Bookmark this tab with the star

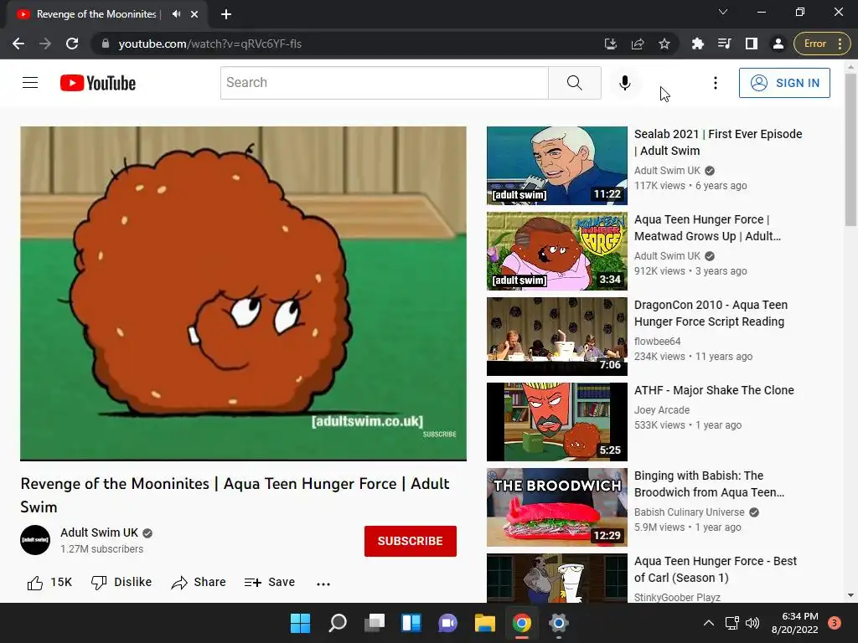click(664, 44)
